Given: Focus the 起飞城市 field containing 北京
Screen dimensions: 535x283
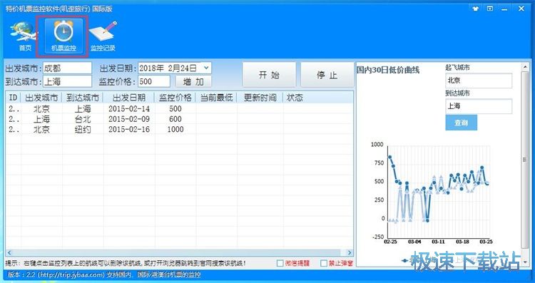Looking at the screenshot, I should point(479,81).
